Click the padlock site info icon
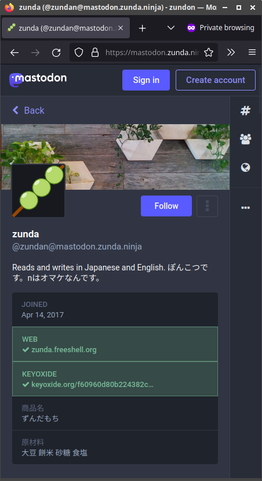 95,52
